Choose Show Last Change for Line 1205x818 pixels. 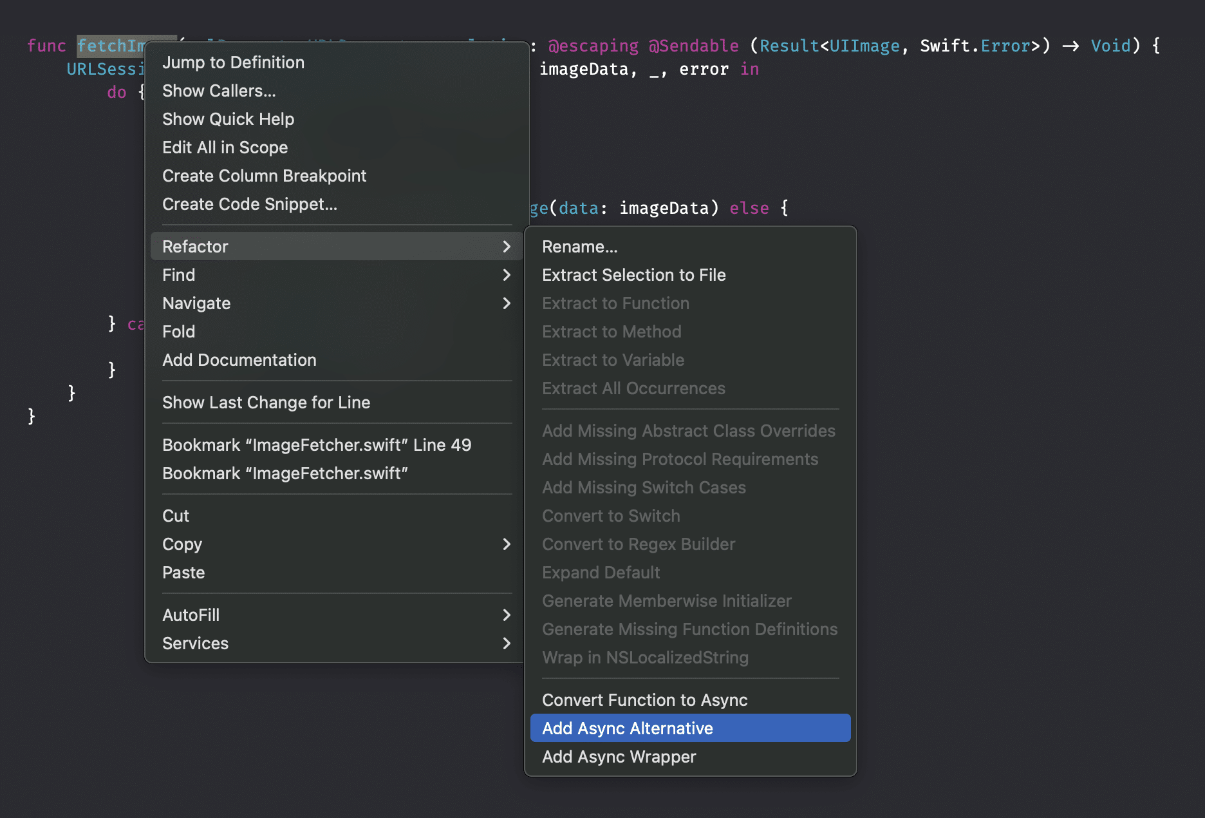point(266,403)
